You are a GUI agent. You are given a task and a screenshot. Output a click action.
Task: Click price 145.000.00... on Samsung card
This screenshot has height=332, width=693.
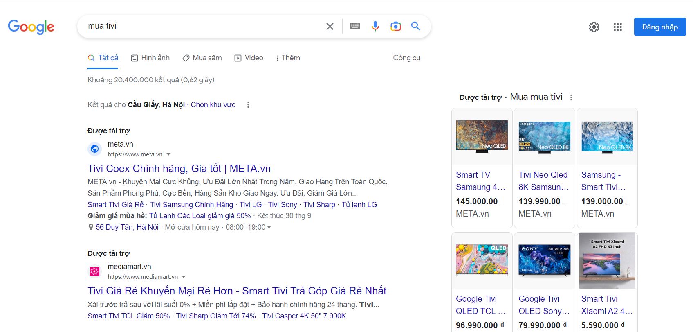[x=480, y=201]
